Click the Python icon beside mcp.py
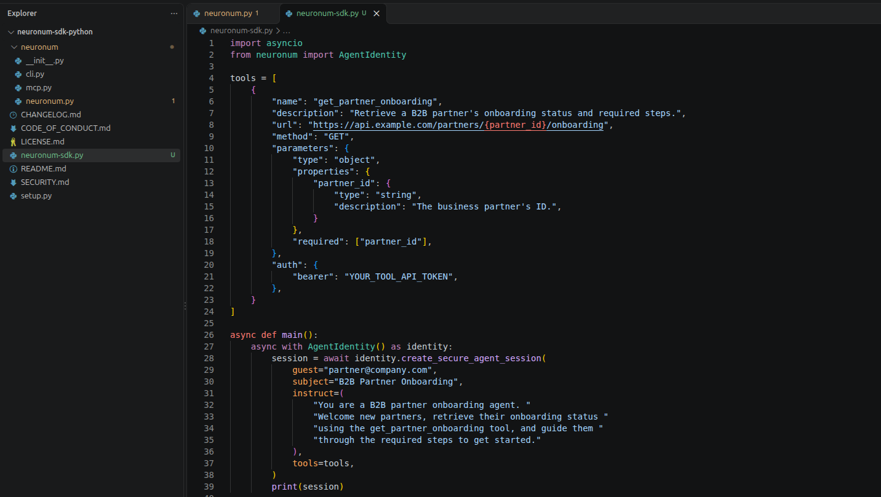Screen dimensions: 881x497 18,88
